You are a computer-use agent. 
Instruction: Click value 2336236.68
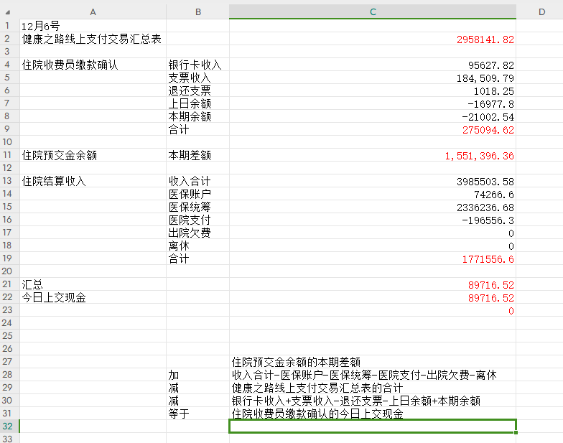coord(485,207)
